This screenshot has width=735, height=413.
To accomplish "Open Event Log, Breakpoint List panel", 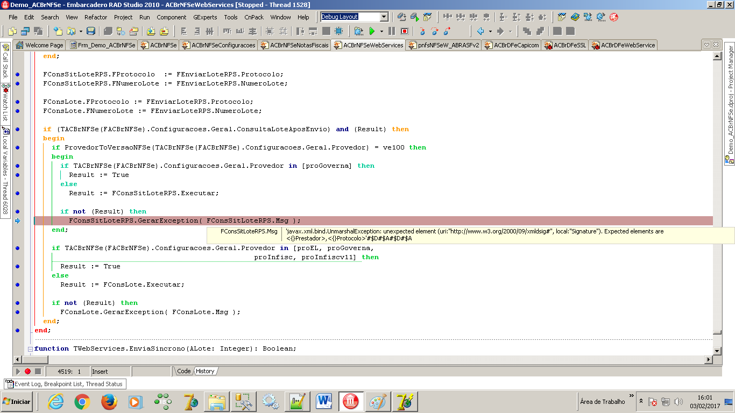I will click(65, 384).
